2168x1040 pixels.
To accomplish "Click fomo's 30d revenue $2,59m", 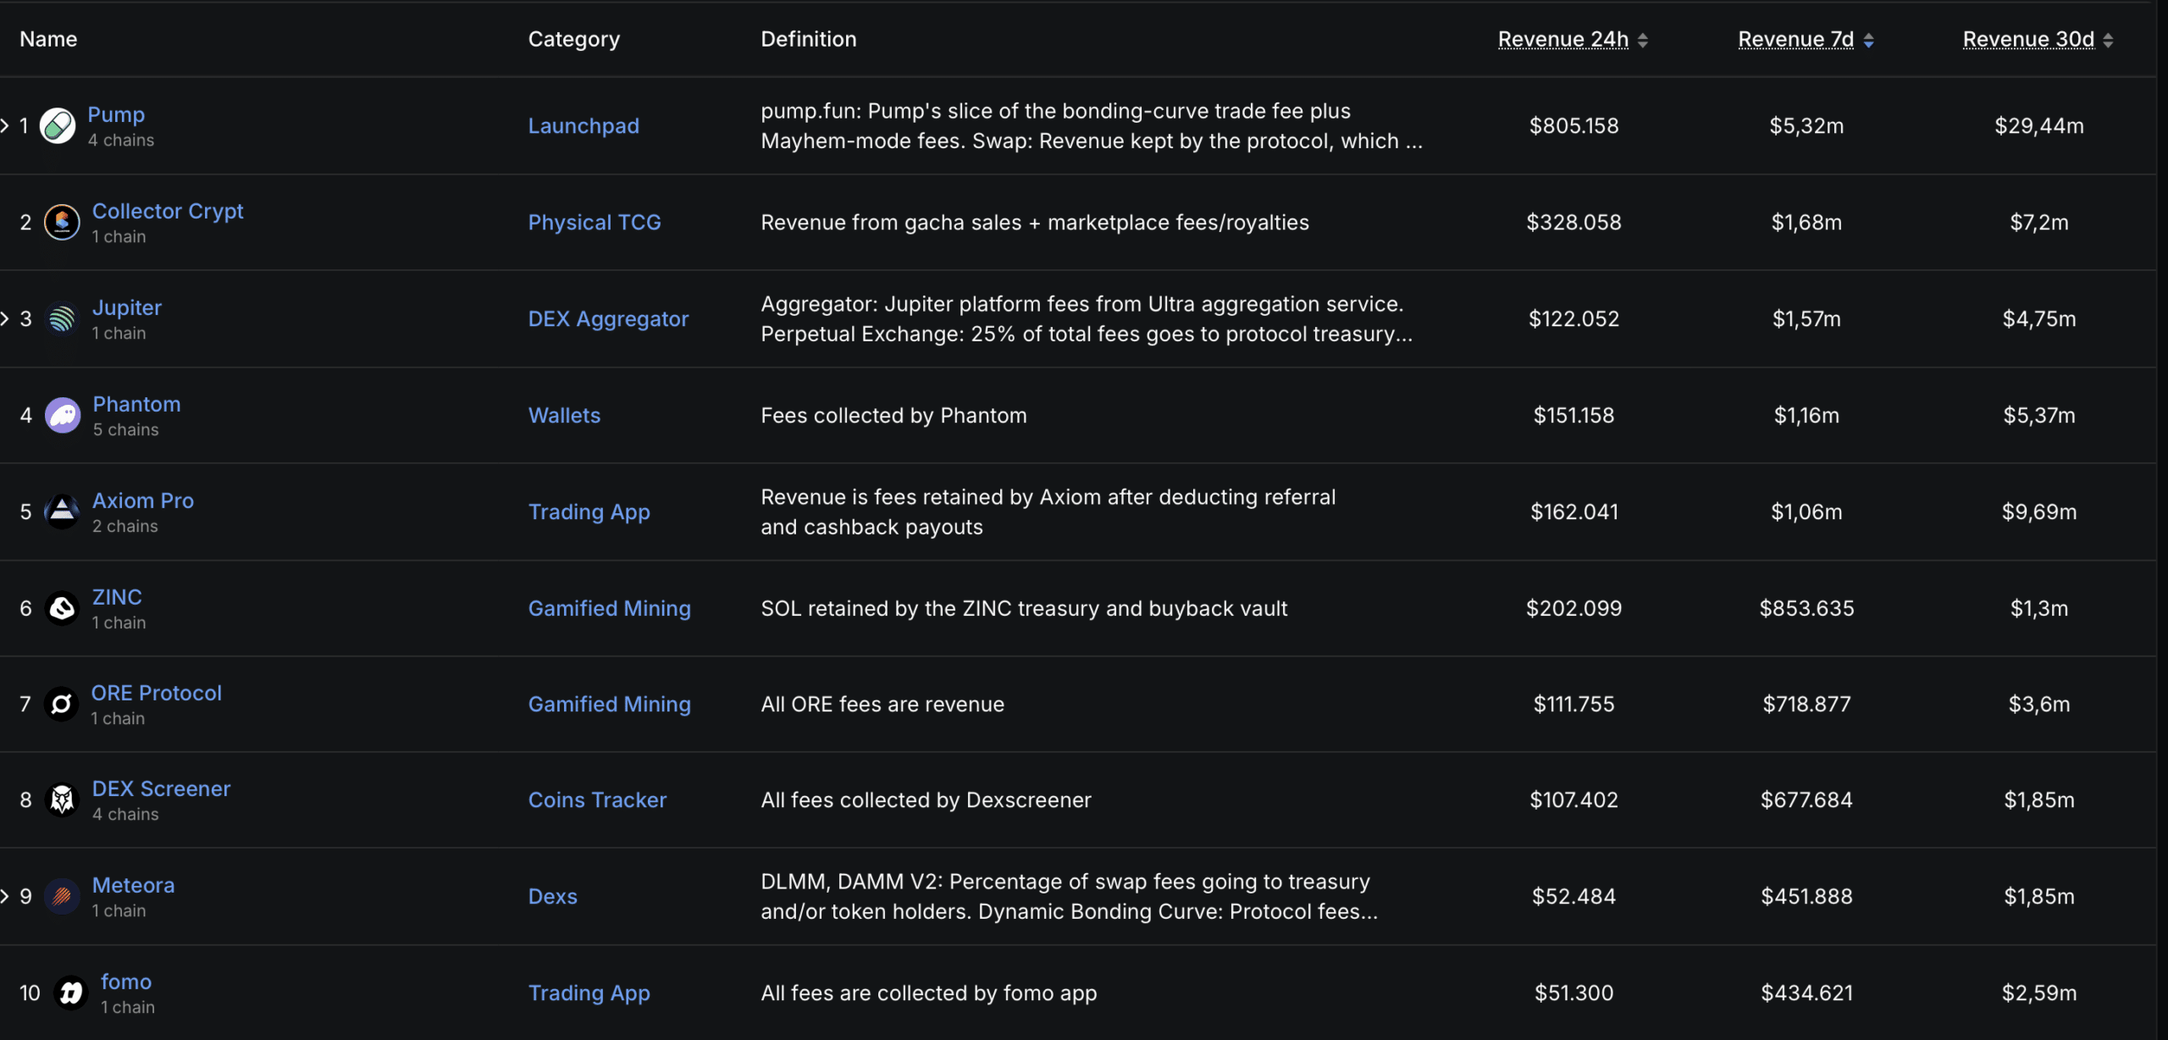I will click(x=2039, y=993).
